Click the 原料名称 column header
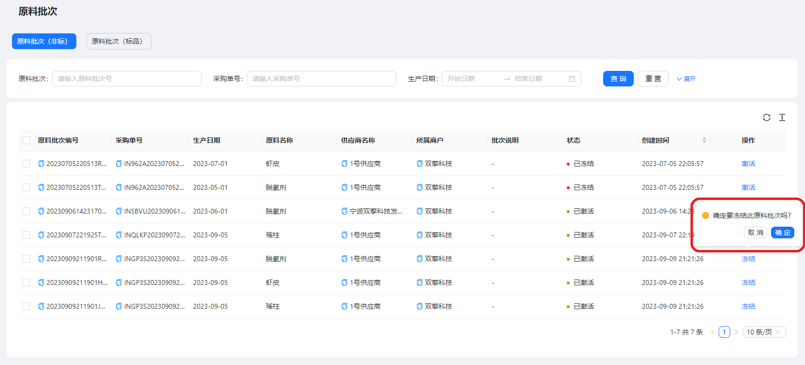Screen dimensions: 805x365 coord(279,140)
